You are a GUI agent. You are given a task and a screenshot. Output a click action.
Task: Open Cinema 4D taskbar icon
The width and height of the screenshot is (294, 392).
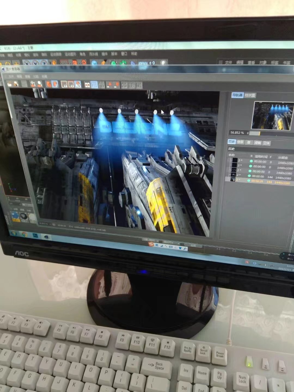[x=46, y=237]
